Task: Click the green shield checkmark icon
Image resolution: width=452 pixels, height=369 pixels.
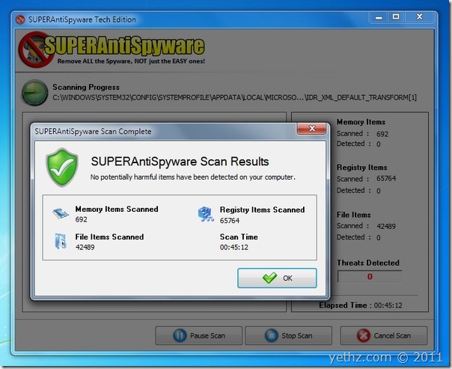Action: point(62,167)
